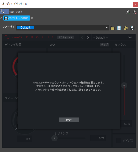This screenshot has width=138, height=152.
Task: Click the add plug-in chain FX icon
Action: point(128,12)
